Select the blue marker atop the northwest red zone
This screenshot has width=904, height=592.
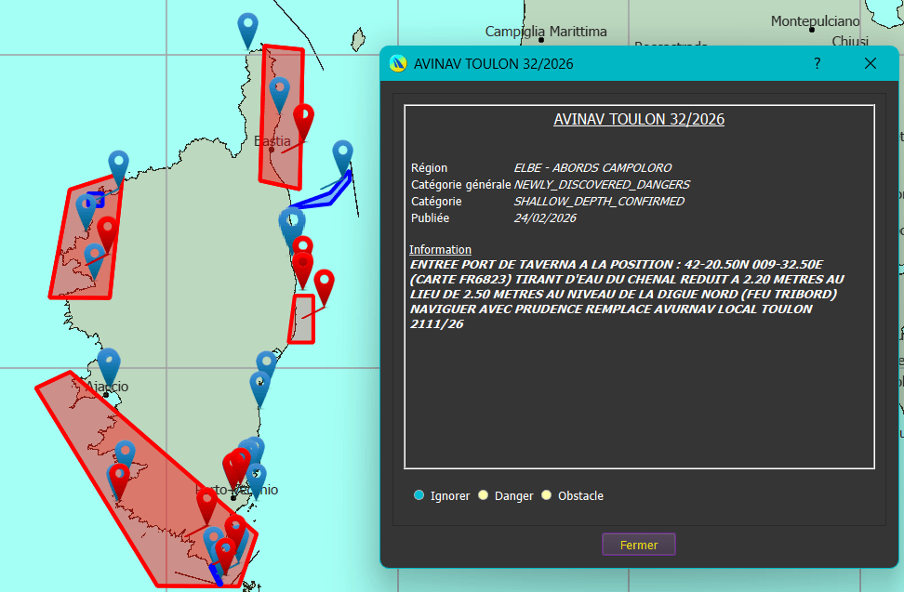pyautogui.click(x=118, y=164)
